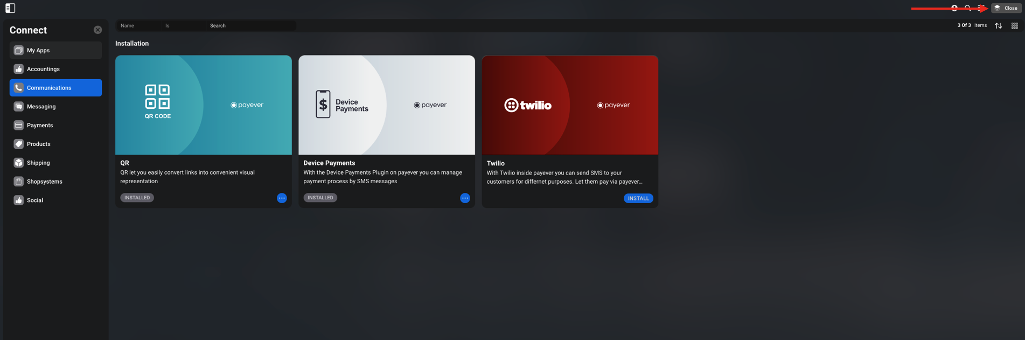Click the 'Twilio' card title
The height and width of the screenshot is (340, 1025).
click(x=496, y=163)
